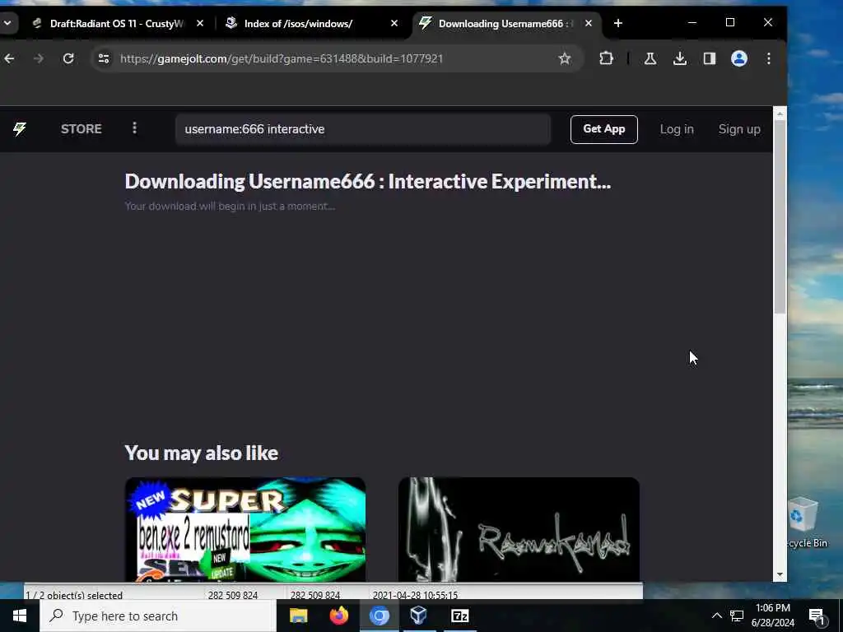Open the ben.exe 2 remustard game thumbnail
The width and height of the screenshot is (843, 632).
[x=245, y=529]
